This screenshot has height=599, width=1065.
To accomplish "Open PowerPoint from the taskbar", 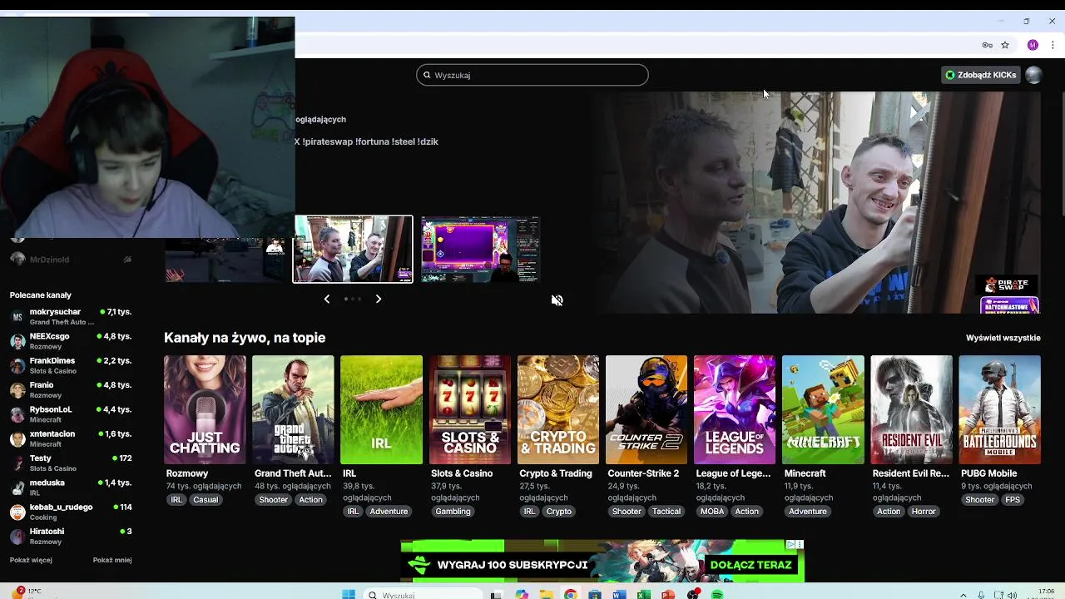I will [668, 595].
